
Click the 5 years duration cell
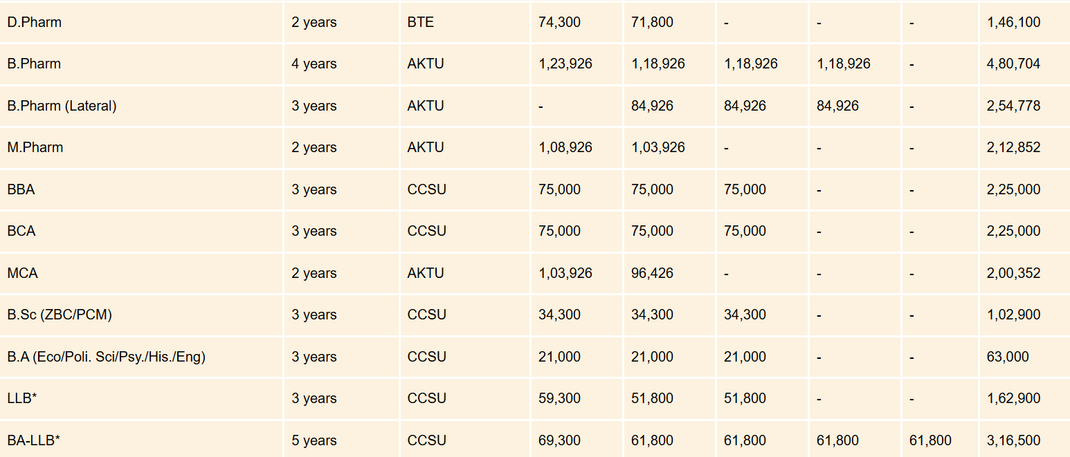314,440
